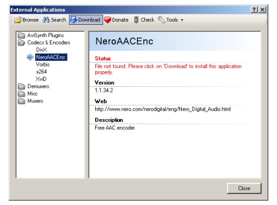Click the toolbar grip handle
Screen dimensions: 277x205
(x=11, y=20)
